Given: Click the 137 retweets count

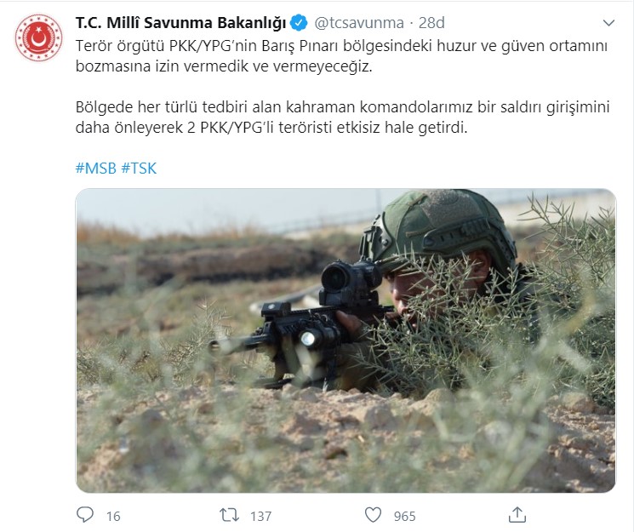Looking at the screenshot, I should tap(260, 516).
